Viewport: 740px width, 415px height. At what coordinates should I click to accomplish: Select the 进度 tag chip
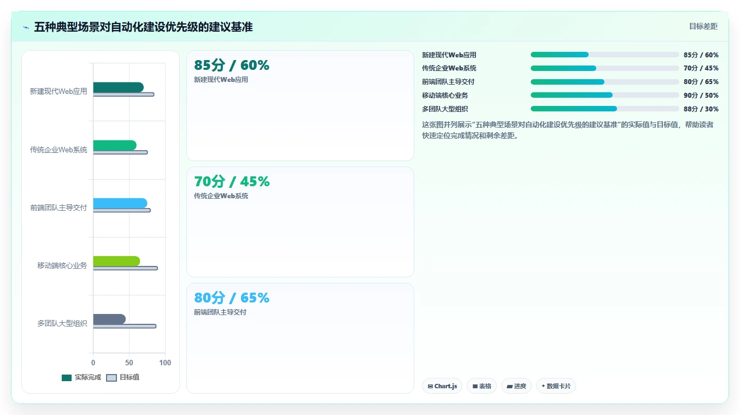516,386
